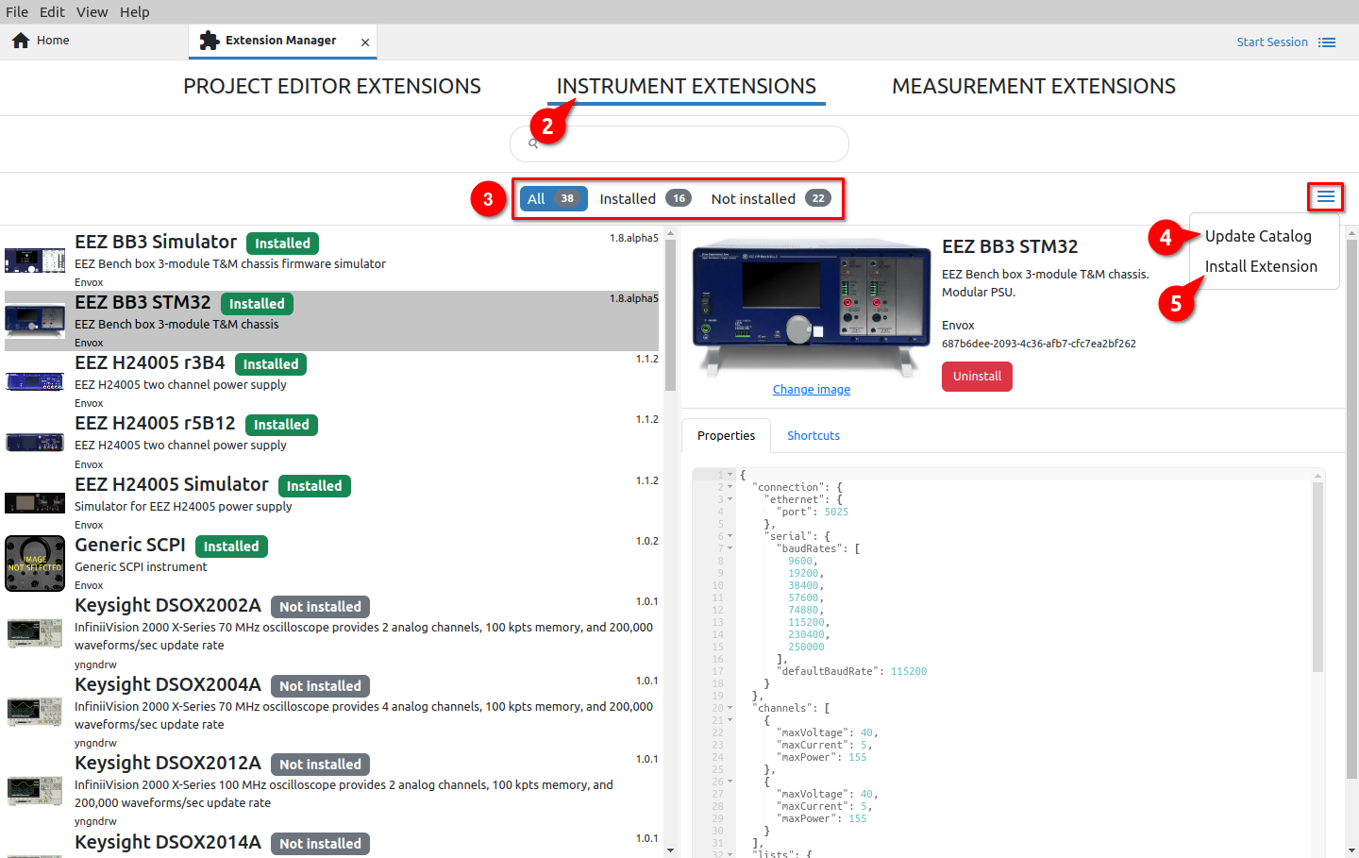Screen dimensions: 1359x858
Task: Click Keysight DSOX2004A oscilloscope thumbnail
Action: tap(35, 711)
